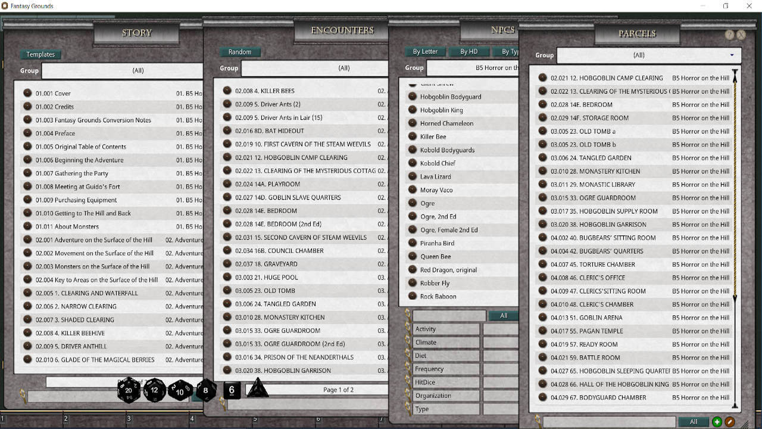The height and width of the screenshot is (429, 762).
Task: Open the (All) group selector in the Story panel
Action: coord(138,70)
